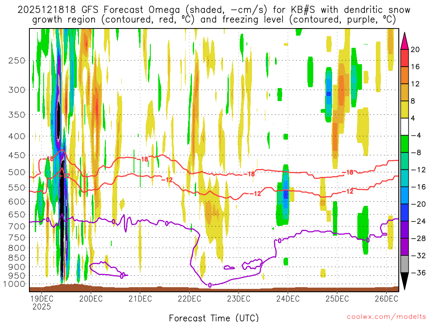The height and width of the screenshot is (322, 430).
Task: Click the legend value -36
Action: click(418, 273)
